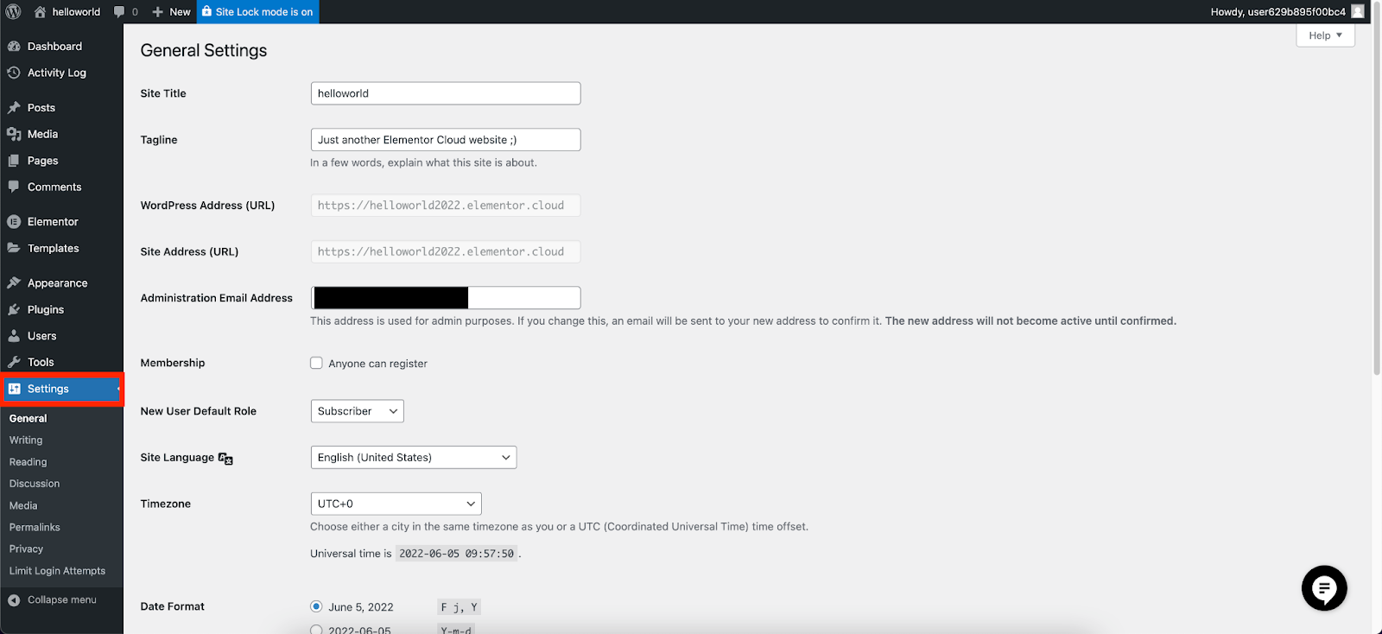Click the user avatar icon at top right
The height and width of the screenshot is (634, 1382).
pyautogui.click(x=1358, y=11)
